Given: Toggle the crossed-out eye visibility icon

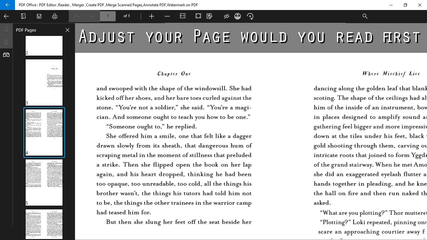Looking at the screenshot, I should pyautogui.click(x=227, y=16).
